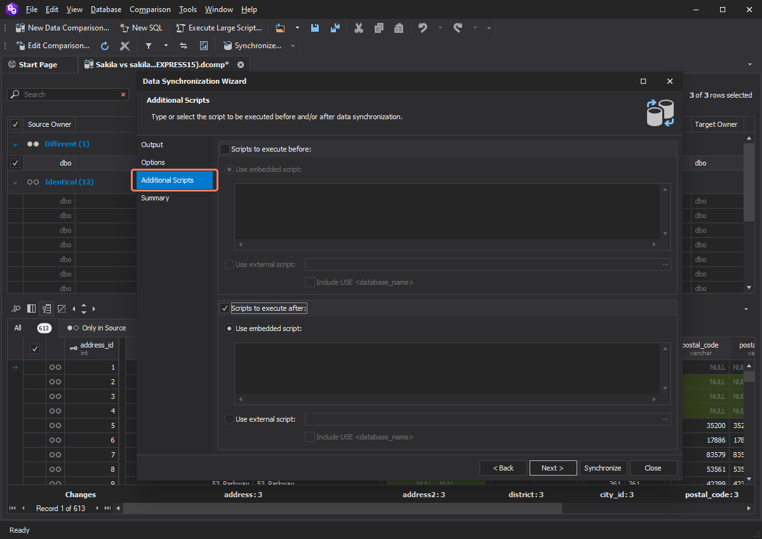Screen dimensions: 762x539
Task: Open the Database menu
Action: (105, 9)
